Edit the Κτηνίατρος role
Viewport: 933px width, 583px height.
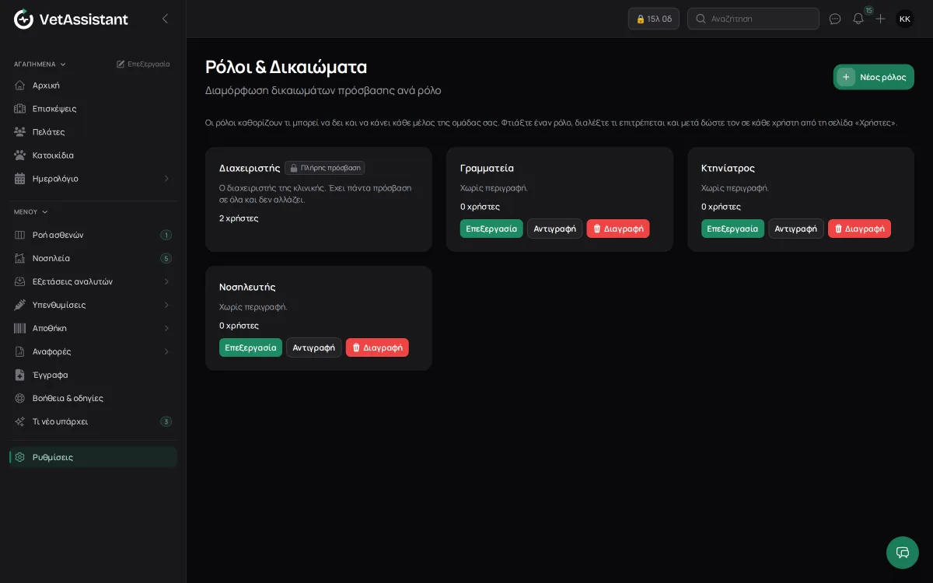732,229
